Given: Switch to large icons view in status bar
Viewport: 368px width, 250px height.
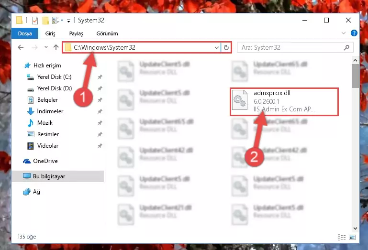Looking at the screenshot, I should [352, 237].
